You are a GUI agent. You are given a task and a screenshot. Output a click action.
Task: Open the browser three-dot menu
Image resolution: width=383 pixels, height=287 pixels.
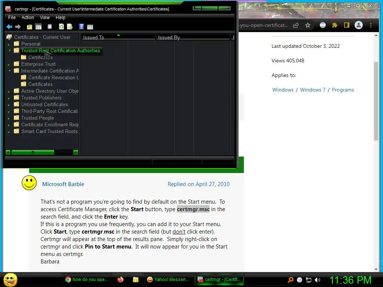371,25
